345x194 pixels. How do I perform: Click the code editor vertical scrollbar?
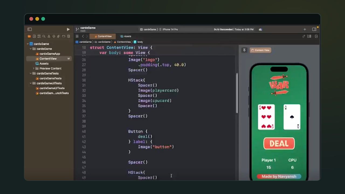[x=237, y=93]
